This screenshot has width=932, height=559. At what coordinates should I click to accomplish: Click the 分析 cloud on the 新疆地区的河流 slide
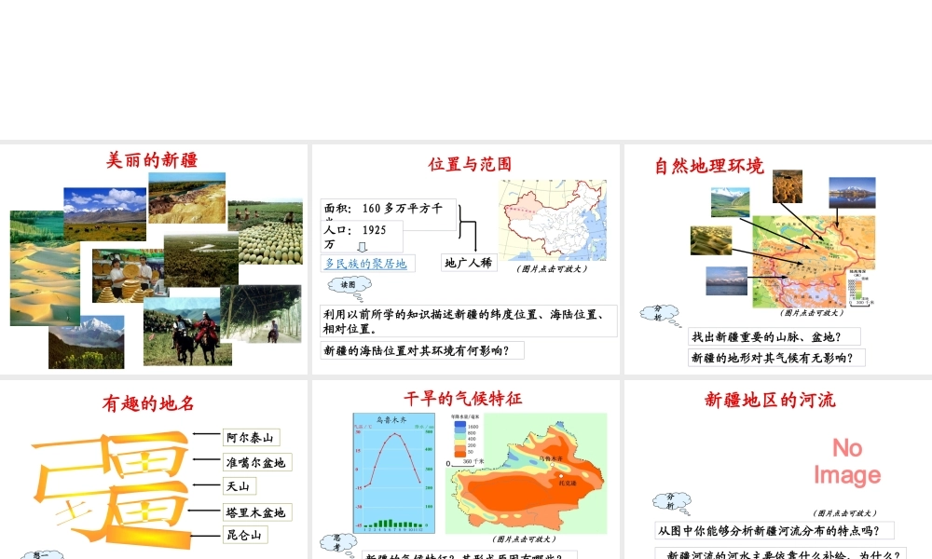point(672,503)
